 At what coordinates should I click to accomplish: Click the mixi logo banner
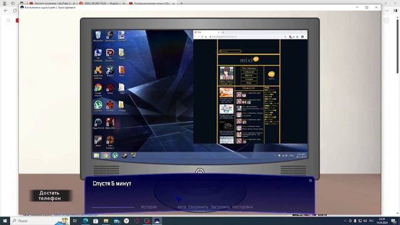249,60
